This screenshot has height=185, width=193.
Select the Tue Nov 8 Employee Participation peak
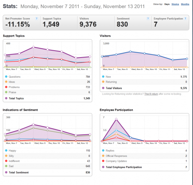tap(116, 119)
